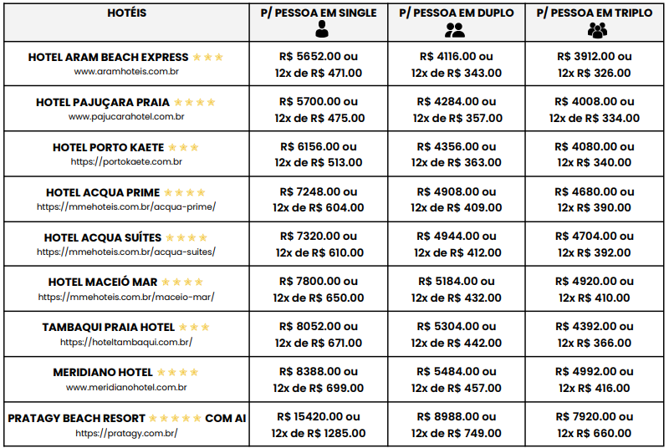Click Hotel Maceió Mar star rating

(x=182, y=283)
